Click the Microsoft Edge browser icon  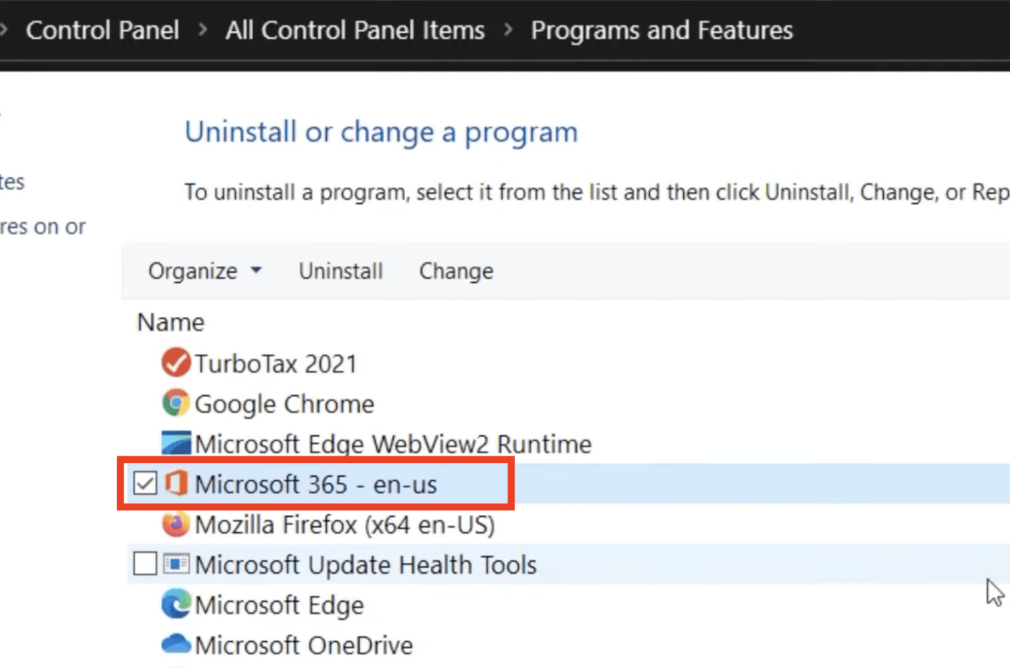click(x=174, y=604)
